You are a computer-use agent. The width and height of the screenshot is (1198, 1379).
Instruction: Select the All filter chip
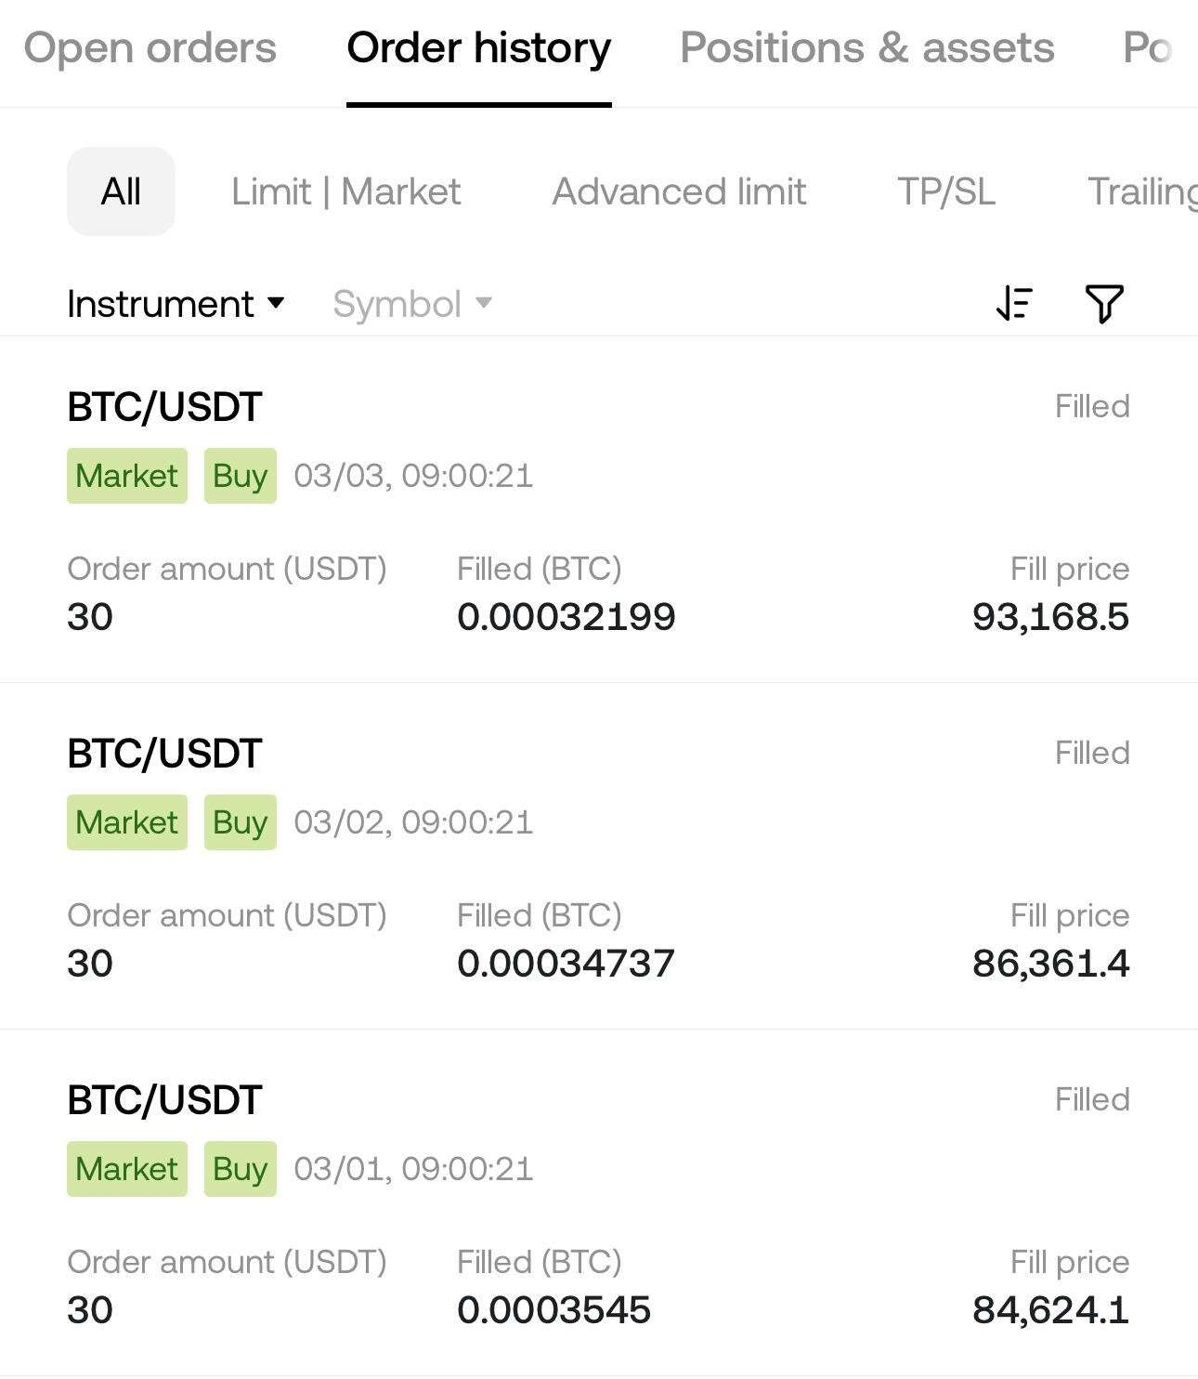[121, 191]
